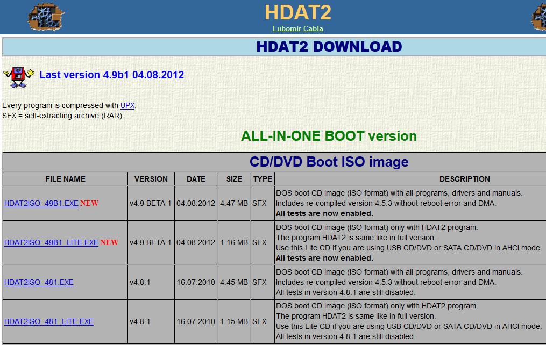The width and height of the screenshot is (546, 345).
Task: Click the 4.47 MB size cell
Action: point(234,203)
